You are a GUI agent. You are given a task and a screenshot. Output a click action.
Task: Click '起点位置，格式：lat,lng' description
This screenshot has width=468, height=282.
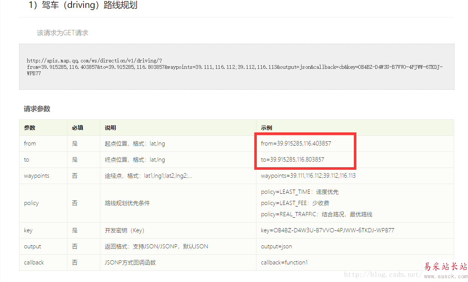(x=135, y=144)
